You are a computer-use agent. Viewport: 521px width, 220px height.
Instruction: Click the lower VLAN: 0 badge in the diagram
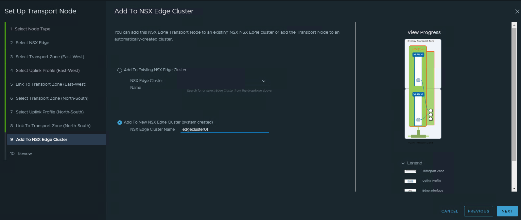click(x=418, y=94)
